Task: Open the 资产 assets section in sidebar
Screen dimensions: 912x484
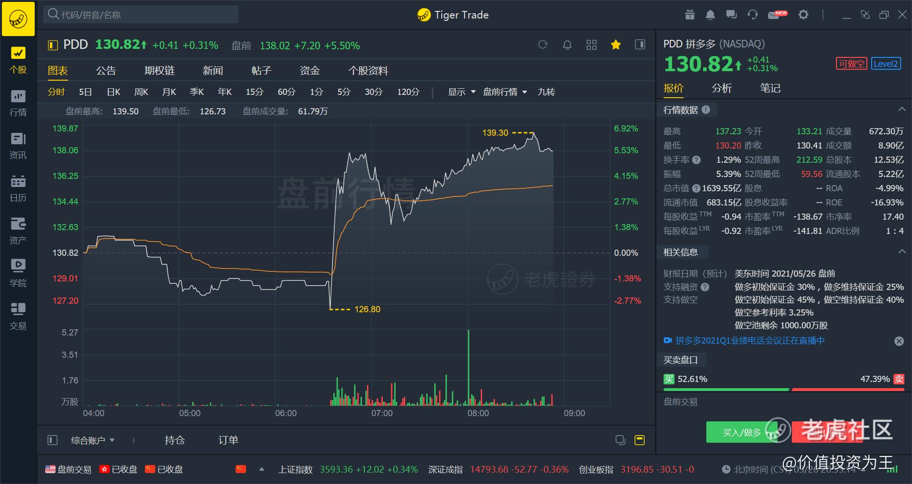Action: (x=18, y=232)
